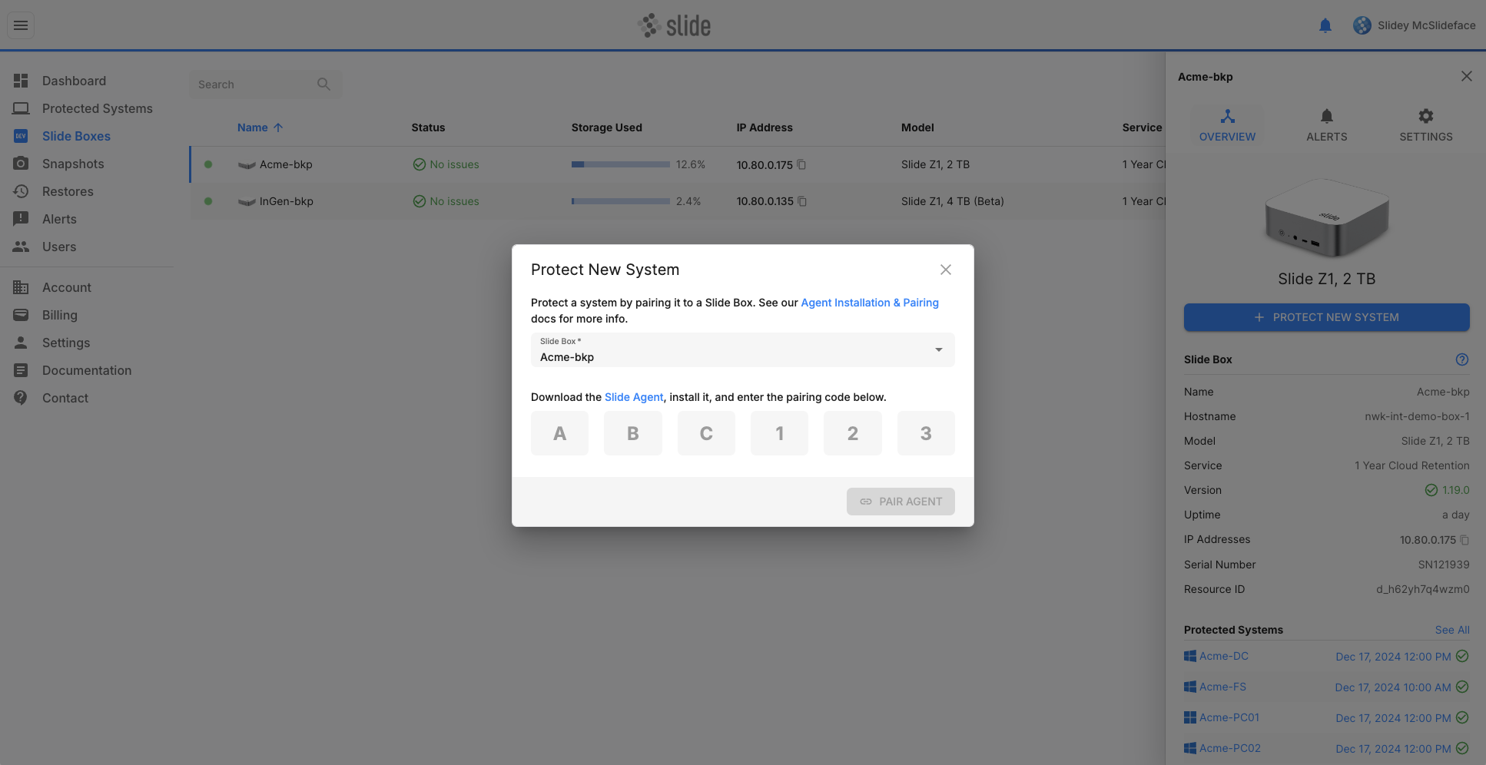
Task: Click the Slide Z1 device image
Action: (1327, 218)
